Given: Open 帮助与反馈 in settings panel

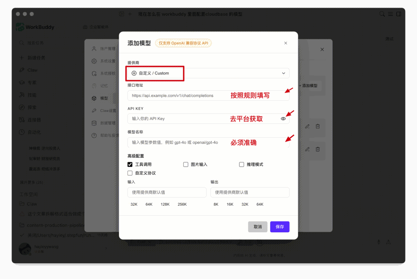Looking at the screenshot, I should click(105, 135).
